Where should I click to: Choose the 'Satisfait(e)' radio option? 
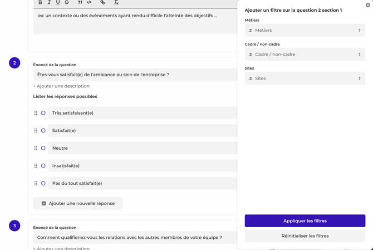(43, 131)
